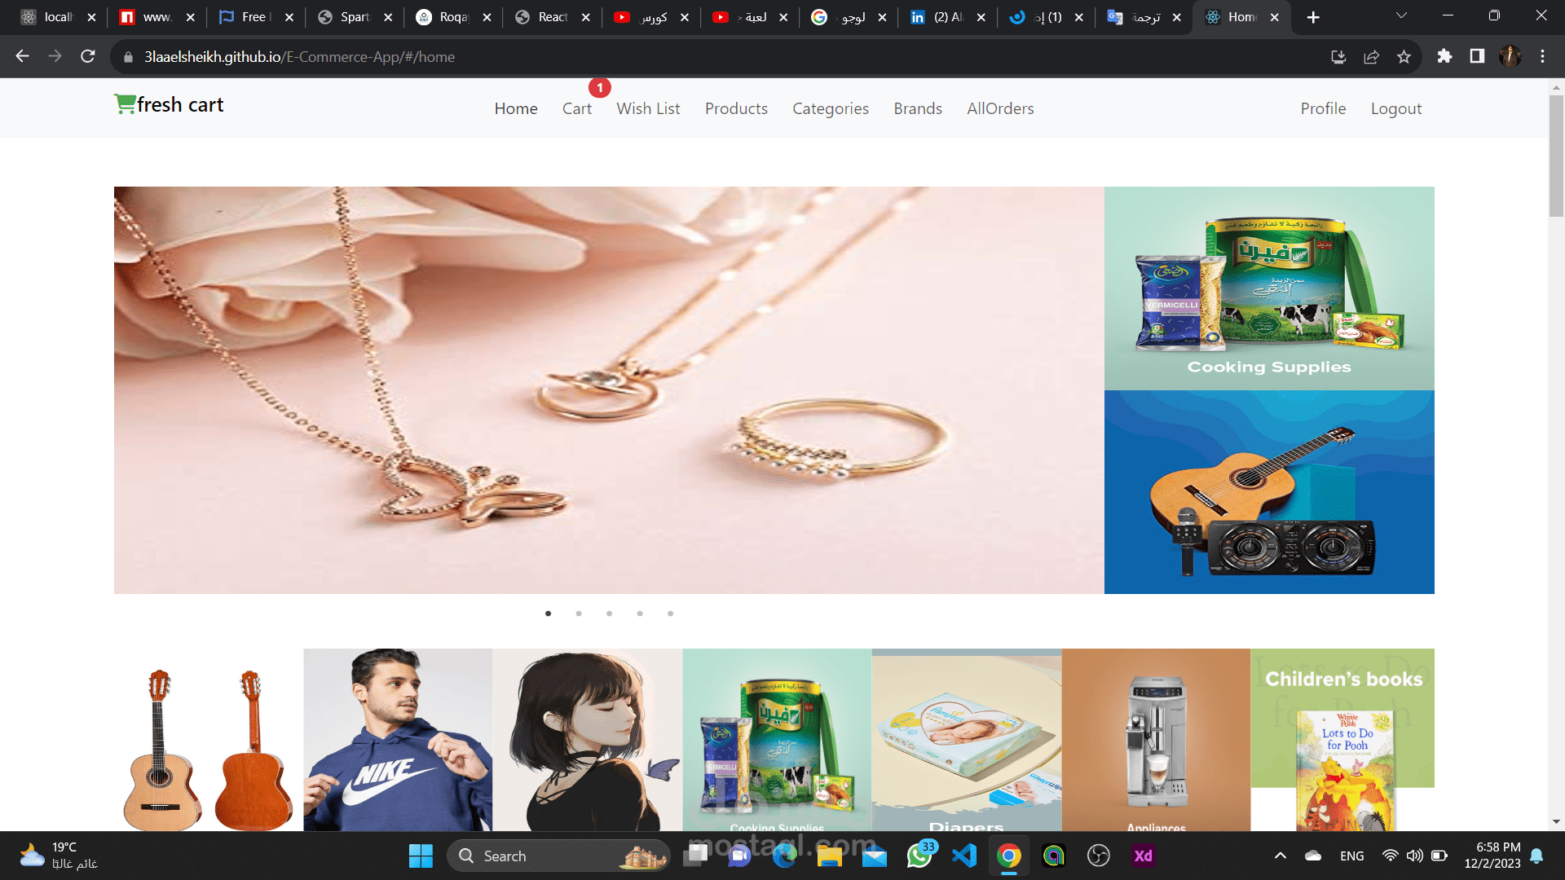
Task: Select the third slider dot
Action: point(610,614)
